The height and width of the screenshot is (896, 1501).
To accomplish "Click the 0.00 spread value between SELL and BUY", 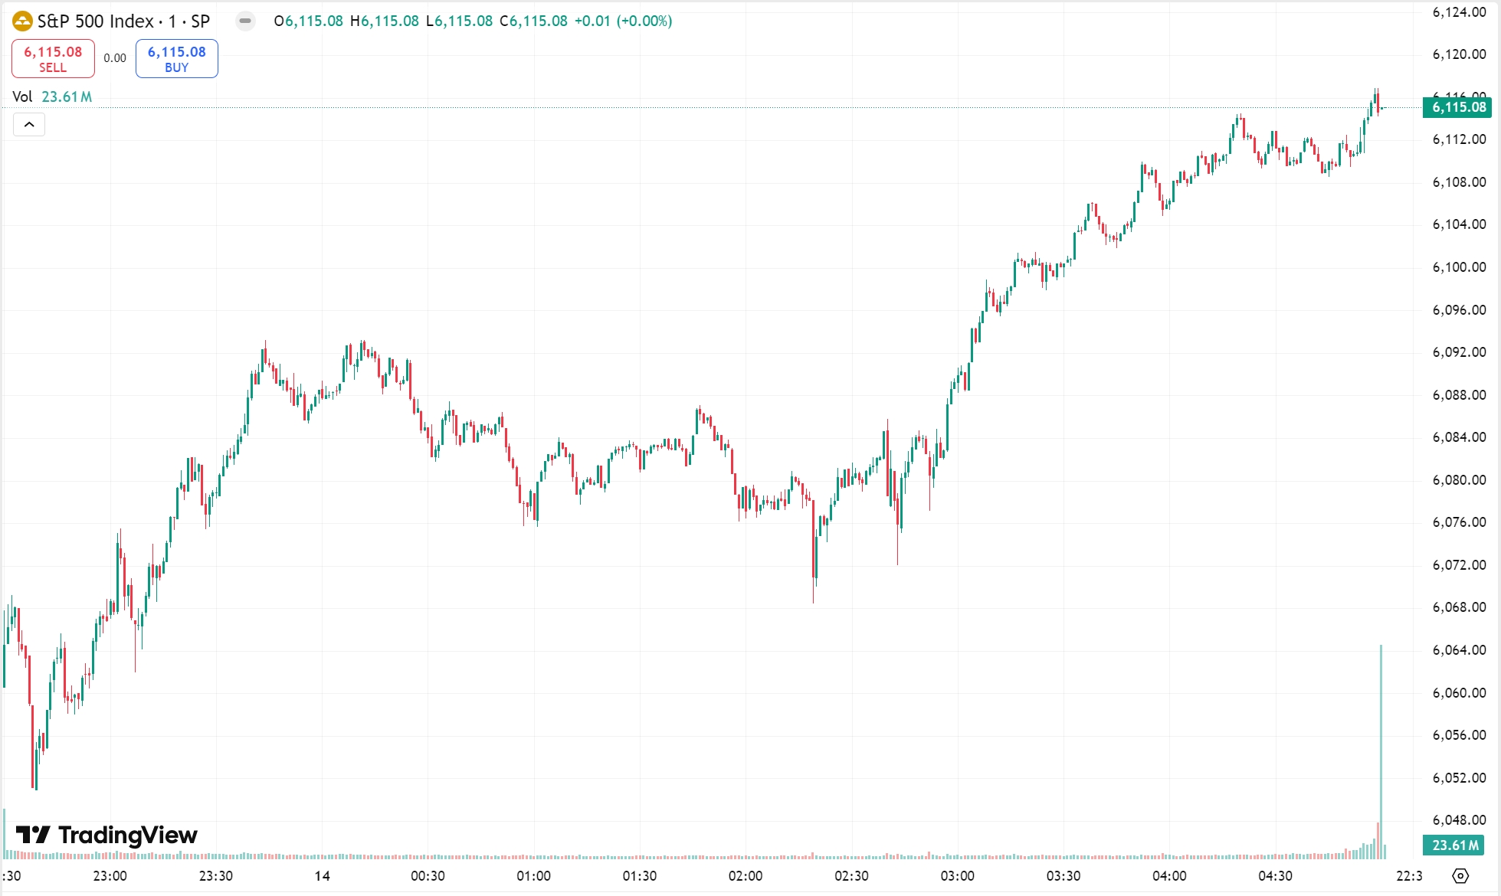I will coord(115,58).
